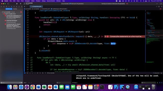
Task: Toggle breakpoints in the debug bar
Action: tap(25, 73)
